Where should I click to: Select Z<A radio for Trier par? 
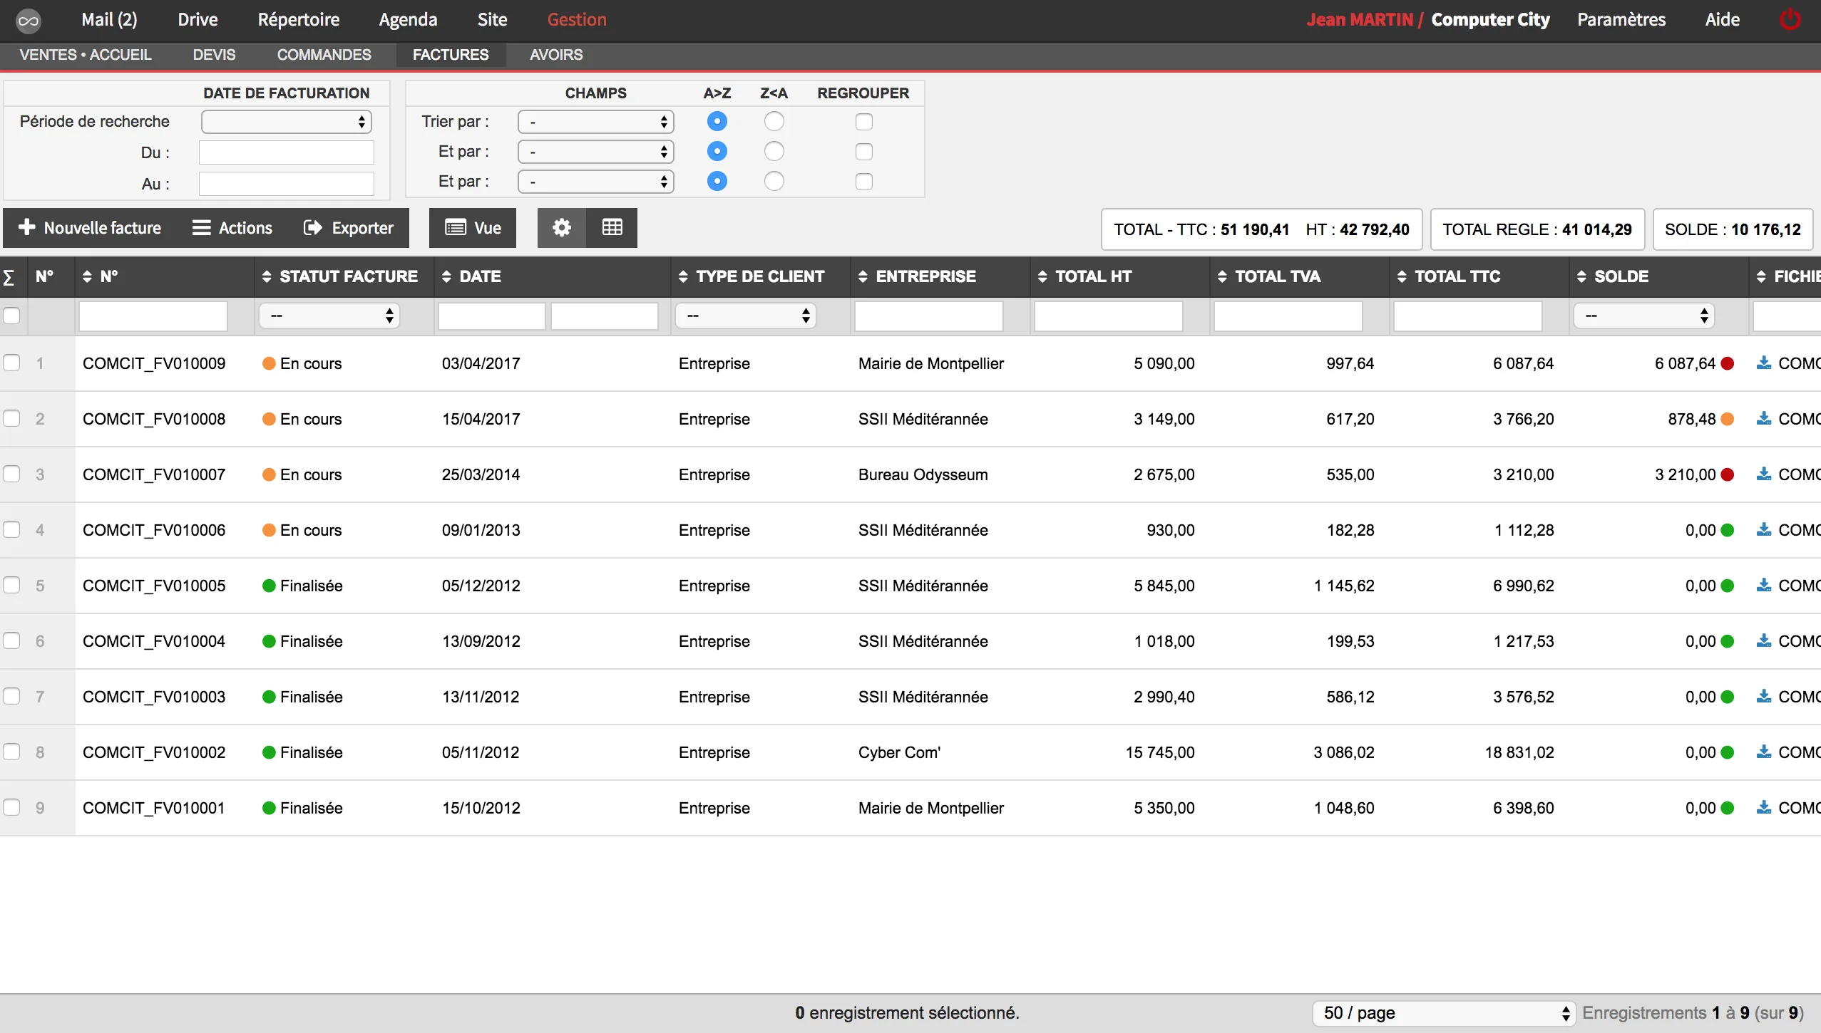tap(774, 122)
